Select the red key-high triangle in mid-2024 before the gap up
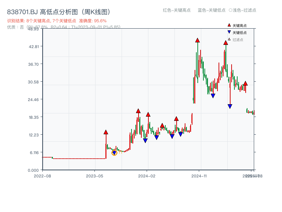The height and width of the screenshot is (212, 282). [176, 119]
